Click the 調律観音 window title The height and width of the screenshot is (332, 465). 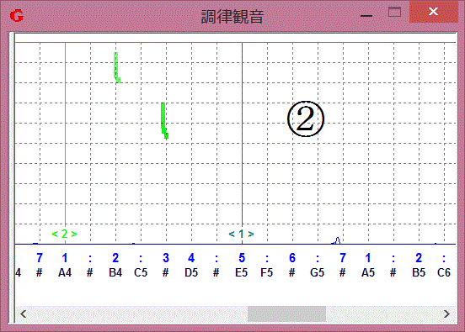(232, 16)
